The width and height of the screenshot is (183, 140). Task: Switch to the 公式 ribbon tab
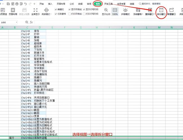pos(72,4)
